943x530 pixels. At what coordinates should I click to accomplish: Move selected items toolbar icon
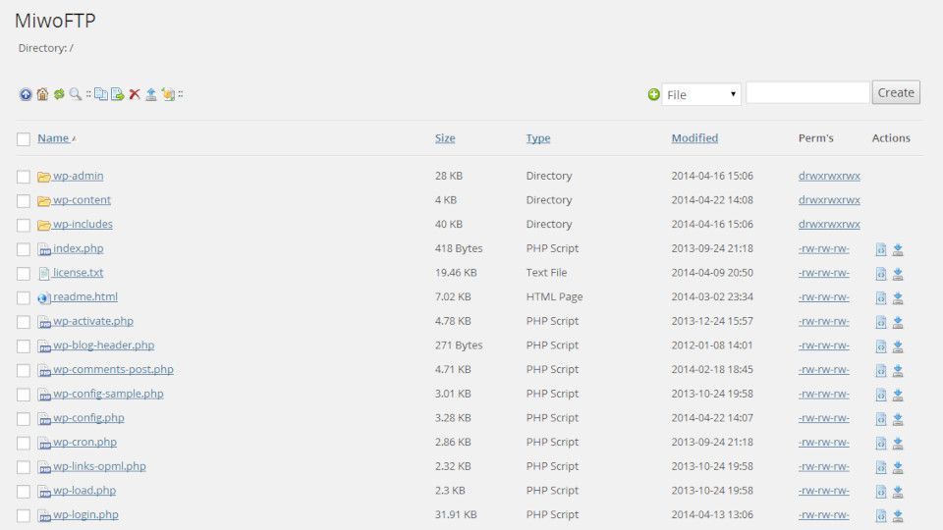click(117, 94)
